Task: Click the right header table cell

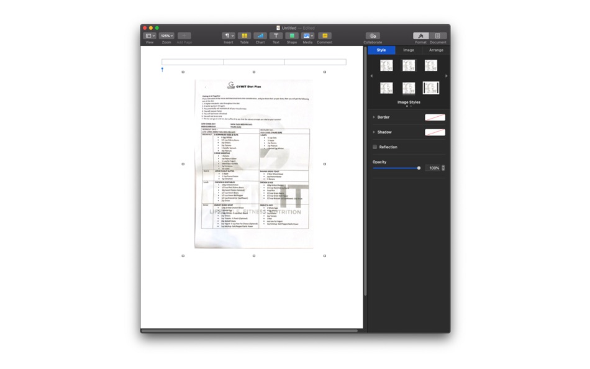Action: pos(315,62)
